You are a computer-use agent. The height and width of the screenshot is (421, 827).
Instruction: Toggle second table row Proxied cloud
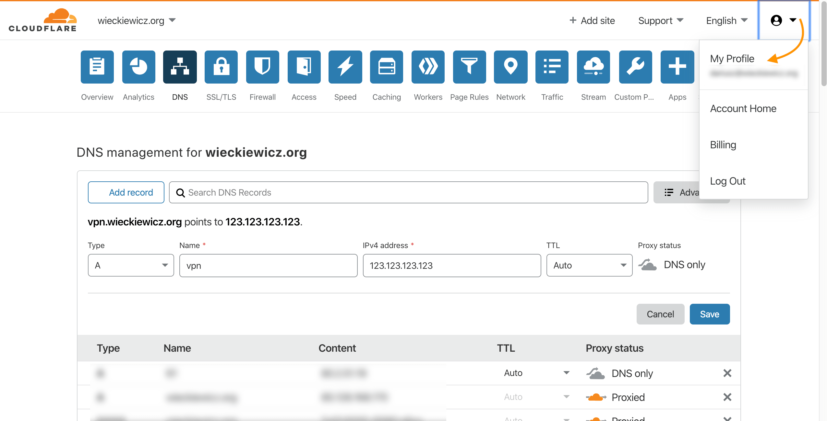596,397
